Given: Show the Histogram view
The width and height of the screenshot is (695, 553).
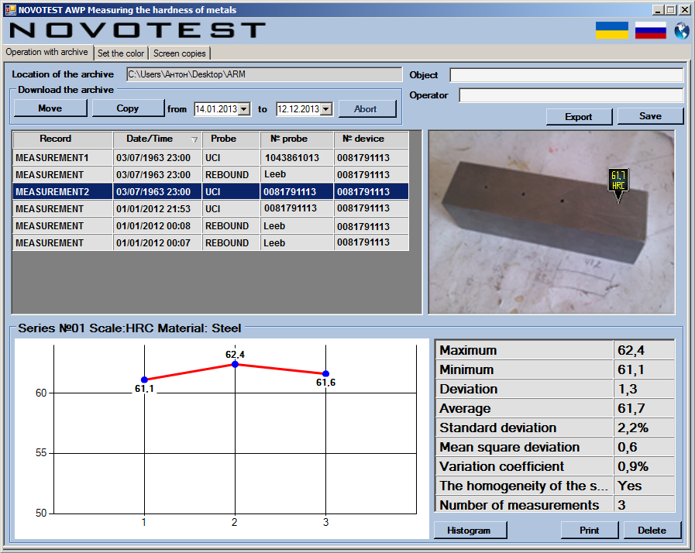Looking at the screenshot, I should (x=471, y=531).
